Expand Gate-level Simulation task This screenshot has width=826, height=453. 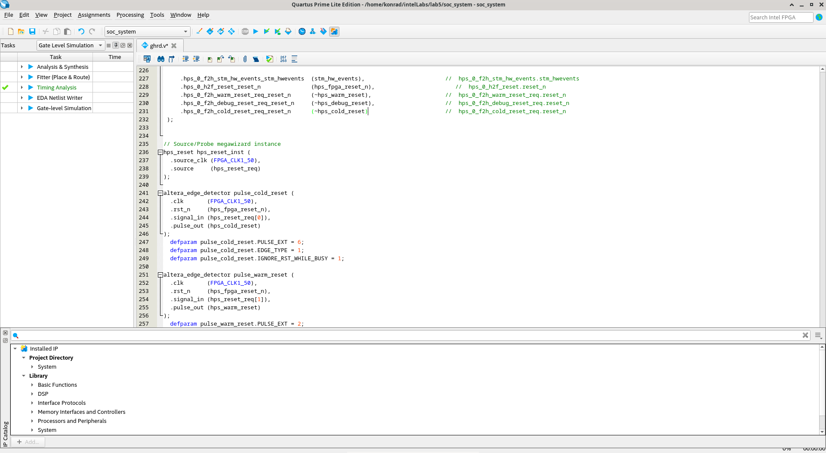coord(22,108)
